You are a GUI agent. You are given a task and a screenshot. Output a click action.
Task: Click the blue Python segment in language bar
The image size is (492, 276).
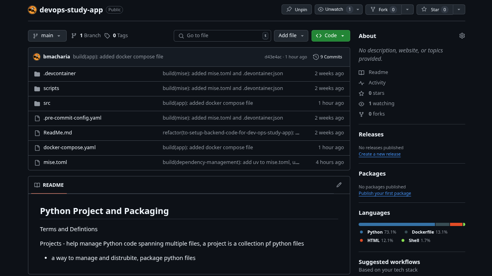tap(396, 224)
